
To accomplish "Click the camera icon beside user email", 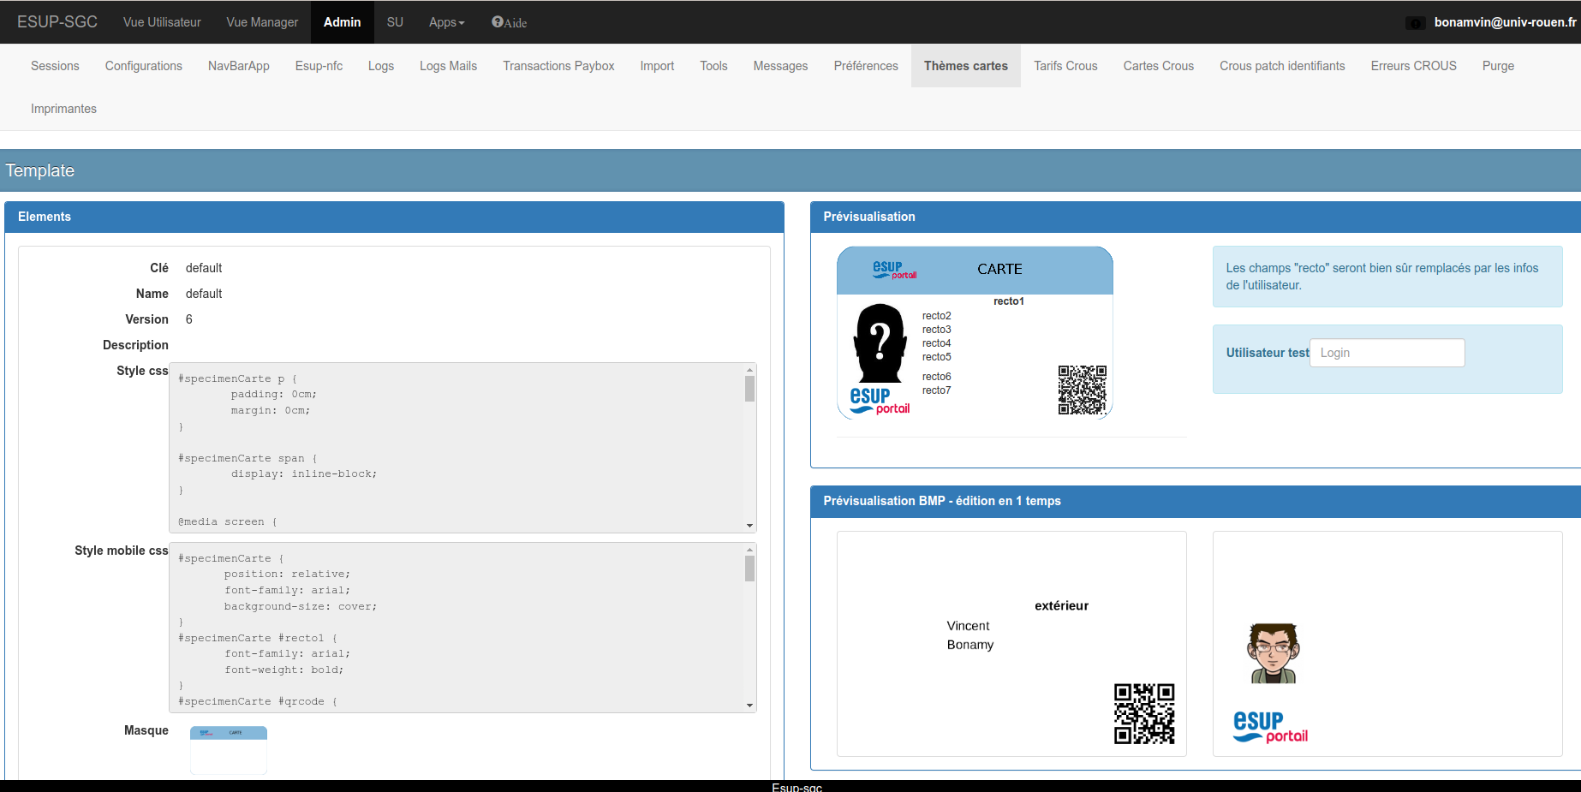I will [1415, 23].
